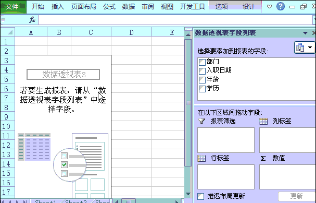Select row 10 header
This screenshot has width=316, height=203.
point(7,126)
